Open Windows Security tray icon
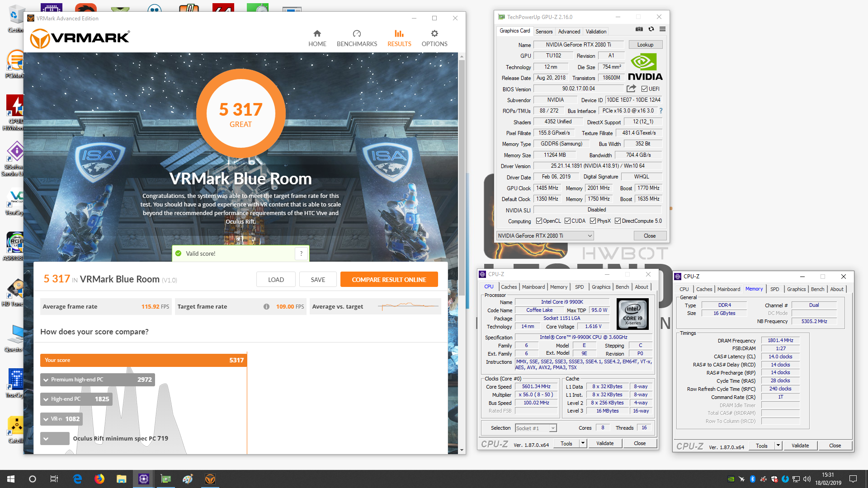 774,479
